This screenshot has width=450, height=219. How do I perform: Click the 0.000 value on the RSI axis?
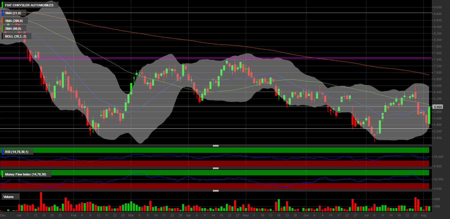point(438,166)
